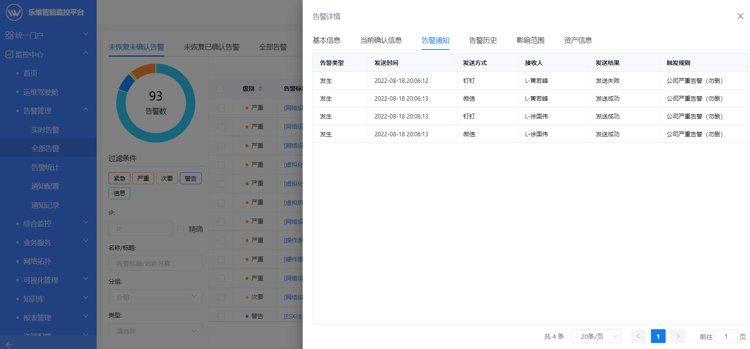Check the 次要 alarm row checkbox
Viewport: 750px width, 349px height.
[x=221, y=298]
